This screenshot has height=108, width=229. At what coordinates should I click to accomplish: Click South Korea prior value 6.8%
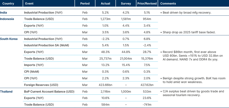pos(147,39)
